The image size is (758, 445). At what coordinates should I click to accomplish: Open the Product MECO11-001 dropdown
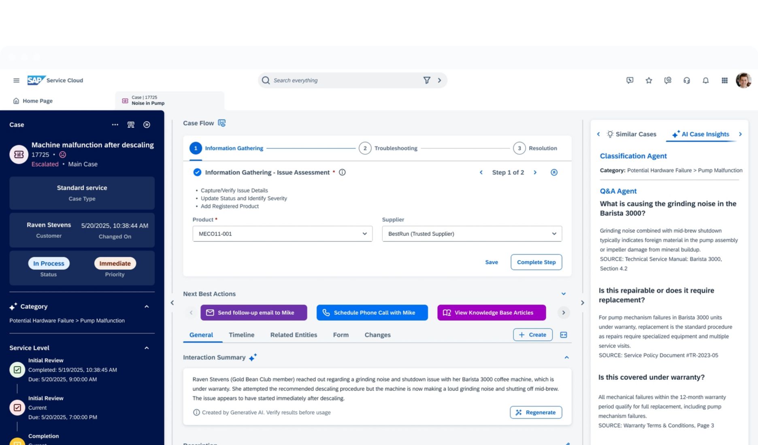click(x=364, y=233)
